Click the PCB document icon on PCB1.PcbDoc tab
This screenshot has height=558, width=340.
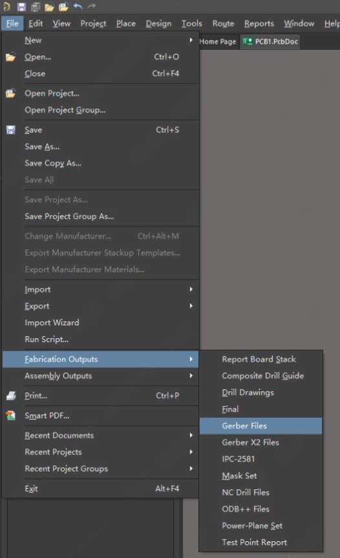248,41
